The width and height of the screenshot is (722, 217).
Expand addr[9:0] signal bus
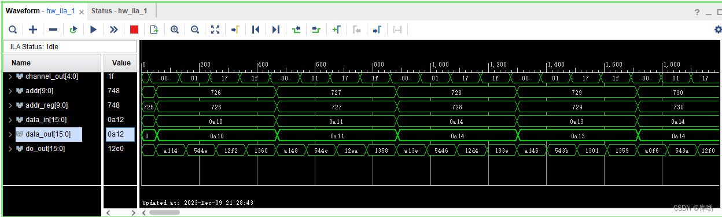(10, 91)
